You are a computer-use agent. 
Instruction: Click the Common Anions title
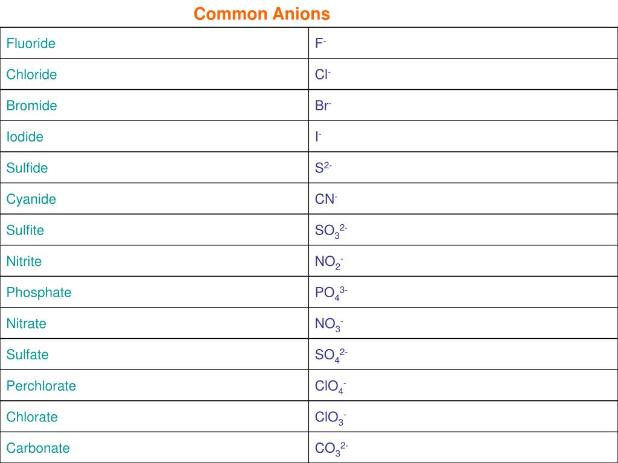262,14
